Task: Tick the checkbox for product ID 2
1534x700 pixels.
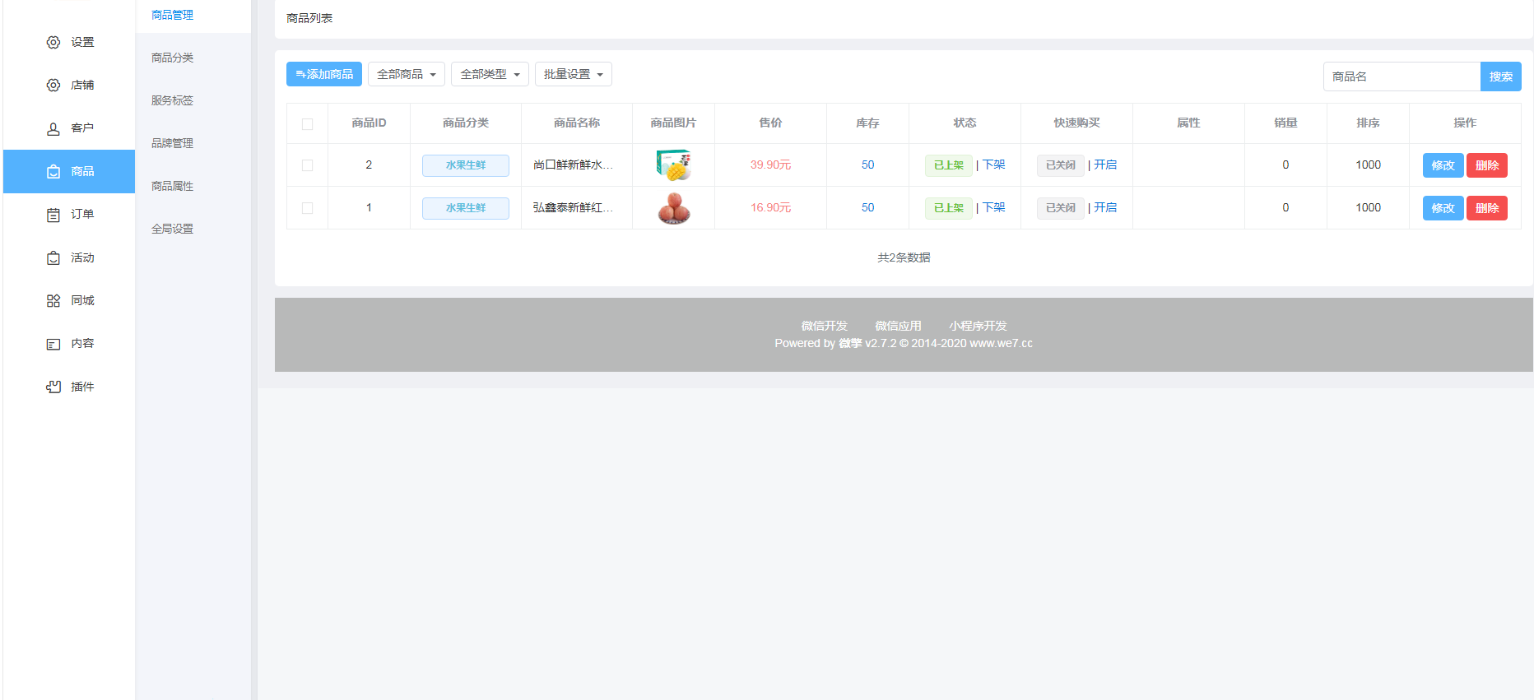Action: [x=307, y=165]
